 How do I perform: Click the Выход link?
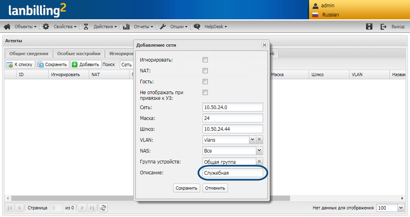click(398, 27)
